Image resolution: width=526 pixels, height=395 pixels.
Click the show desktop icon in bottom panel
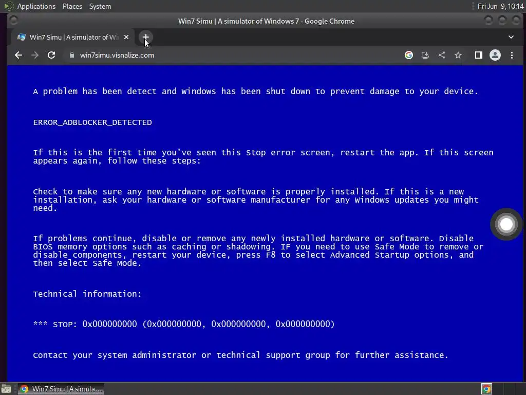click(6, 389)
